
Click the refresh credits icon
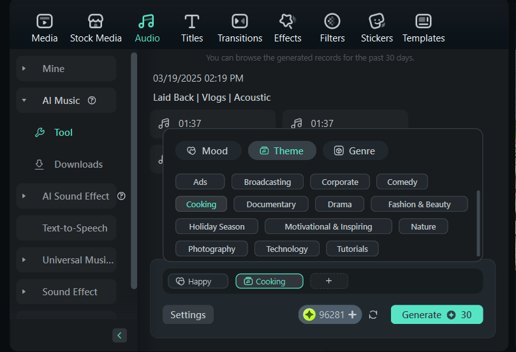point(373,315)
